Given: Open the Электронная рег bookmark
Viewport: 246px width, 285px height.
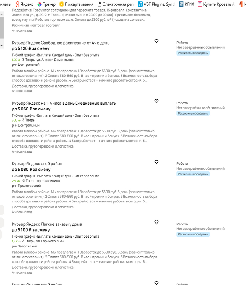Looking at the screenshot, I should click(116, 4).
